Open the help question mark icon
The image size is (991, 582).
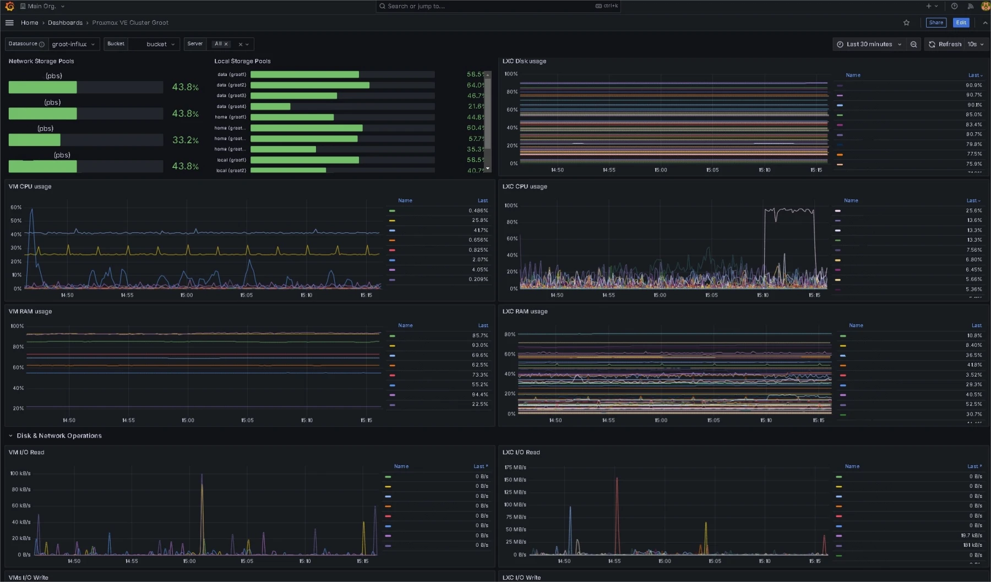coord(954,6)
